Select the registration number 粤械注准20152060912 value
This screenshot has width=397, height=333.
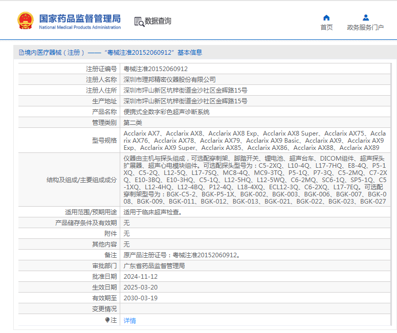click(156, 69)
